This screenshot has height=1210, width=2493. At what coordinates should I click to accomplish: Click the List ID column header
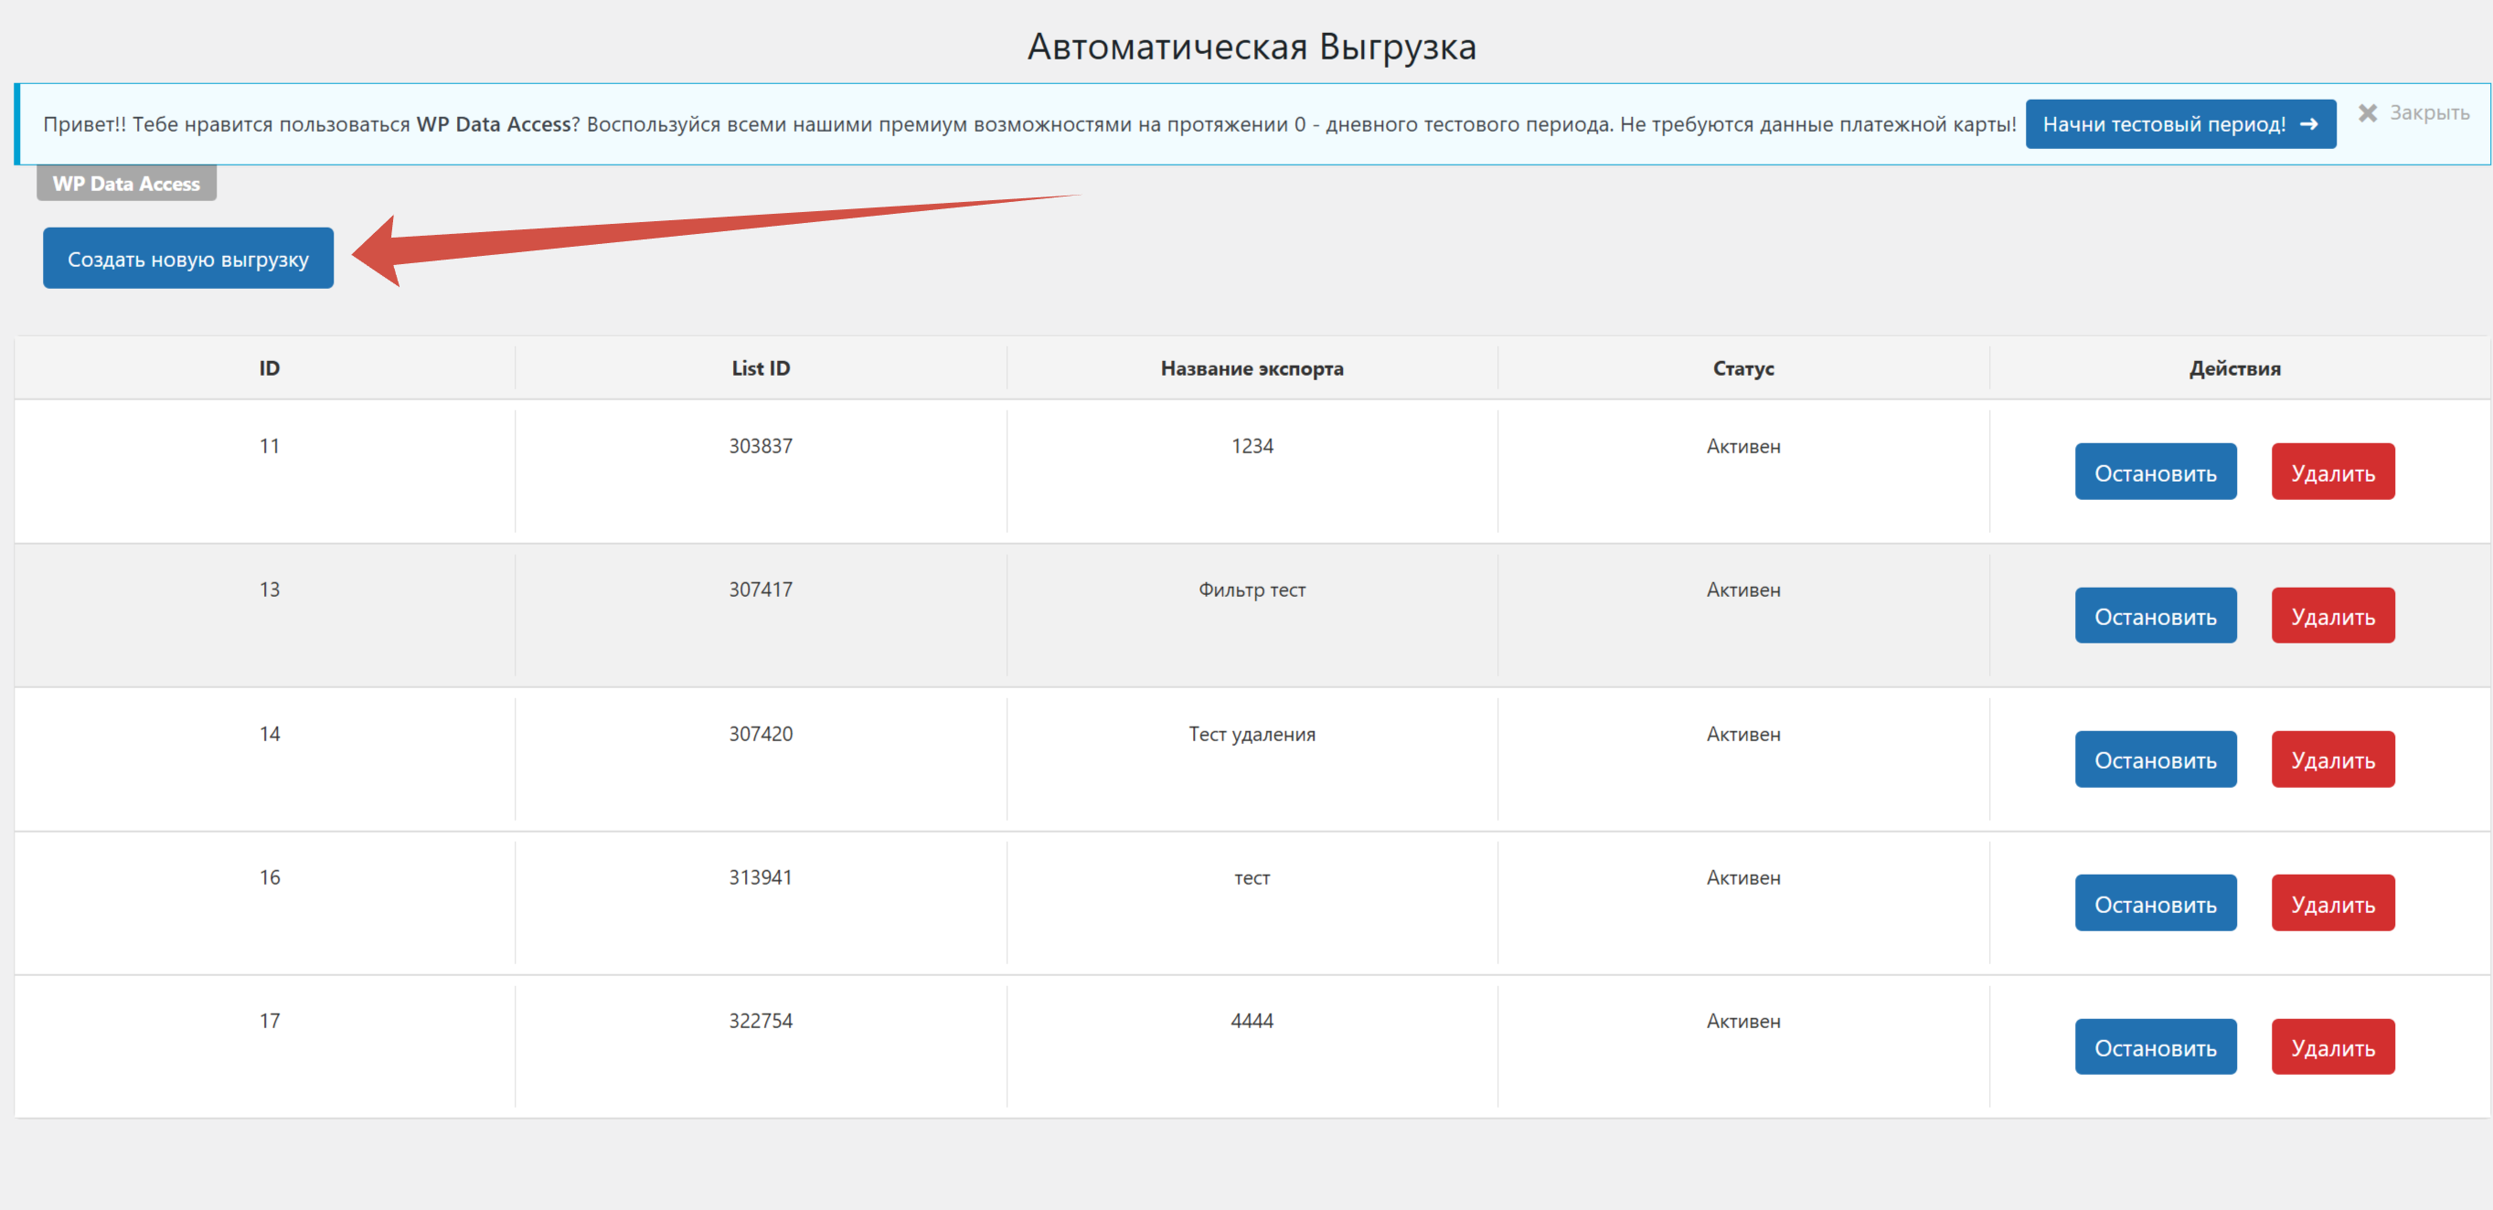(761, 368)
